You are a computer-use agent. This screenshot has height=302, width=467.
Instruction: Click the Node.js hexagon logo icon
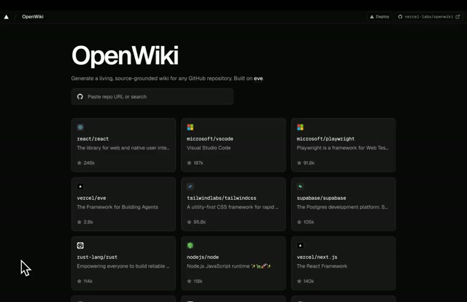(x=190, y=245)
